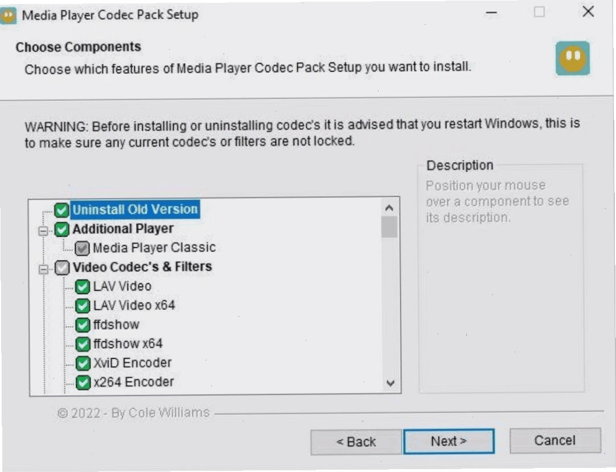Select the LAV Video label

point(122,286)
